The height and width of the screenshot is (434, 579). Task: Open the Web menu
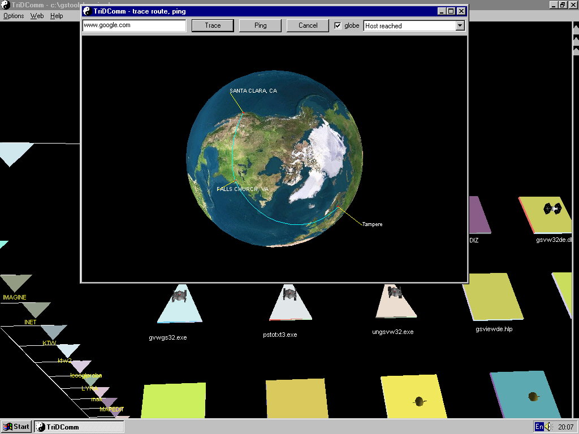37,16
